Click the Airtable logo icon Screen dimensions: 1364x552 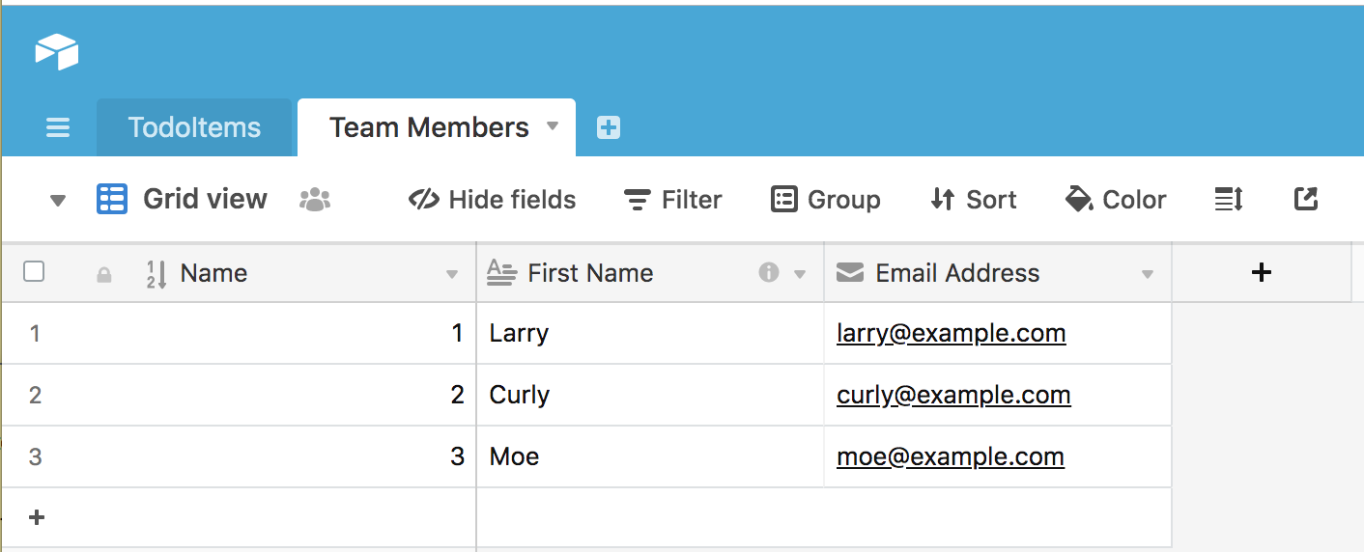(x=57, y=51)
